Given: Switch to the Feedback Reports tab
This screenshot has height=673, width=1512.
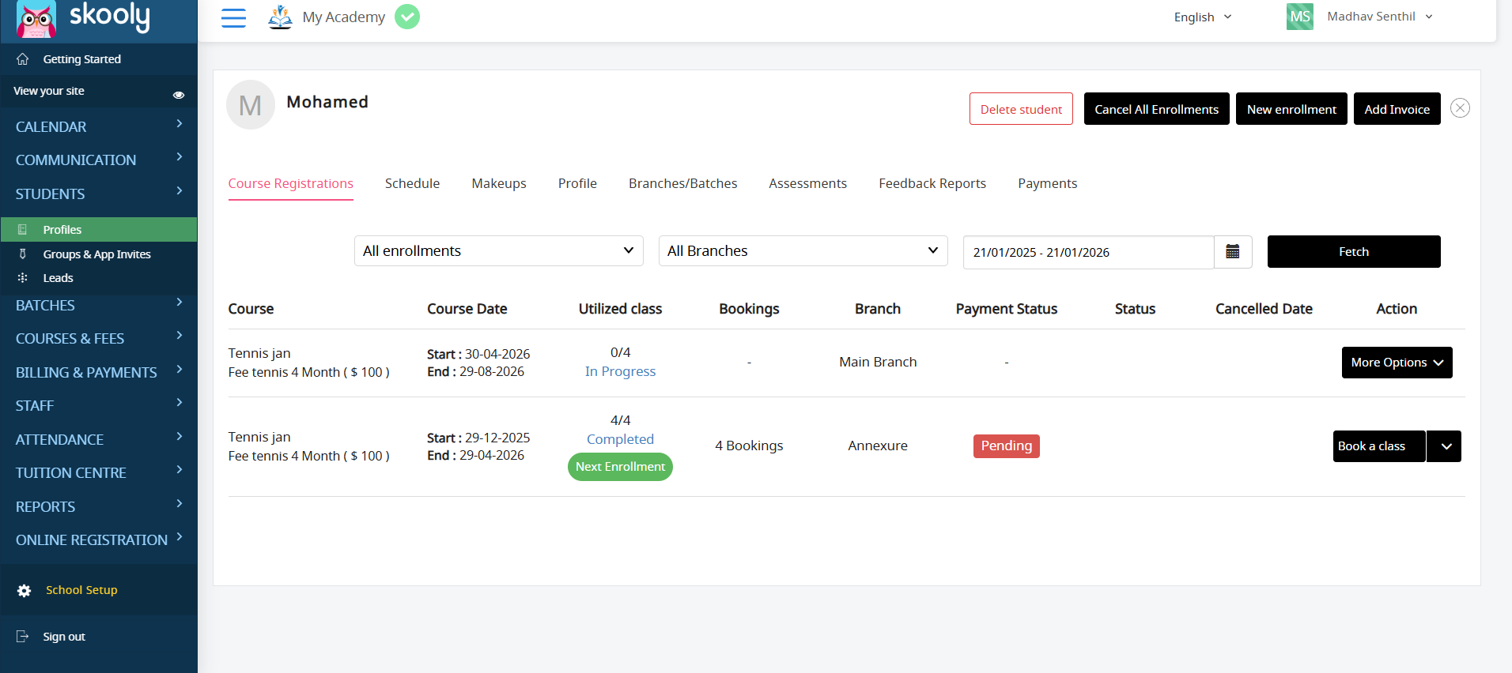Looking at the screenshot, I should point(932,183).
